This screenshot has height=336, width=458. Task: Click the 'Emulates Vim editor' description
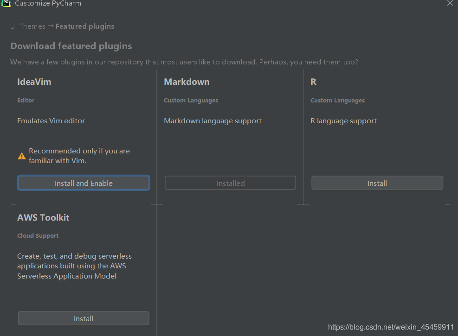coord(51,121)
